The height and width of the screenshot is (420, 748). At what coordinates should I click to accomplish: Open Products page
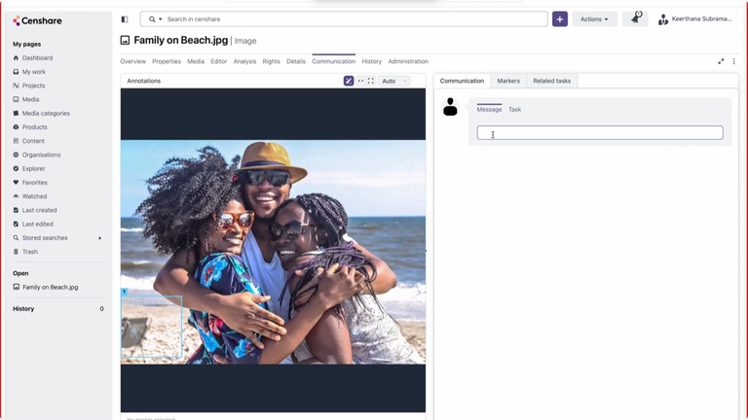[x=34, y=127]
